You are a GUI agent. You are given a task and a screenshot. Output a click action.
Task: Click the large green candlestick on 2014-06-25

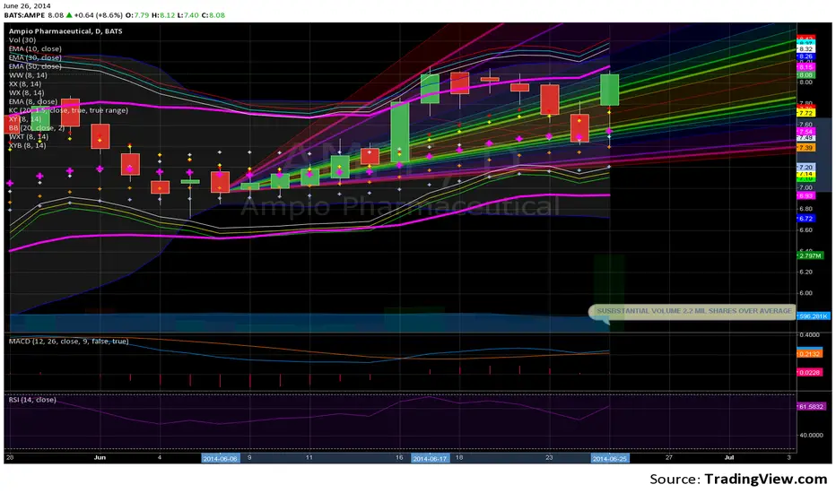[609, 90]
